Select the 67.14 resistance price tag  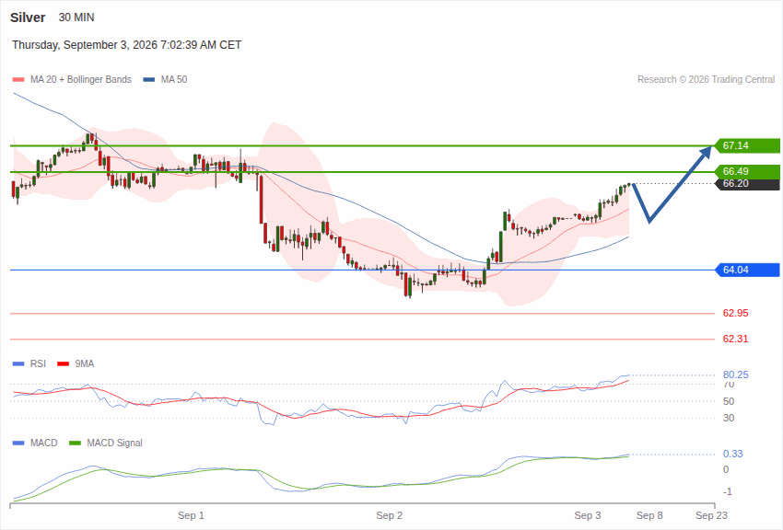747,145
